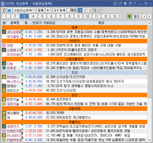153x143 pixels.
Task: Select the 로봇 orange group header
Action: click(75, 27)
